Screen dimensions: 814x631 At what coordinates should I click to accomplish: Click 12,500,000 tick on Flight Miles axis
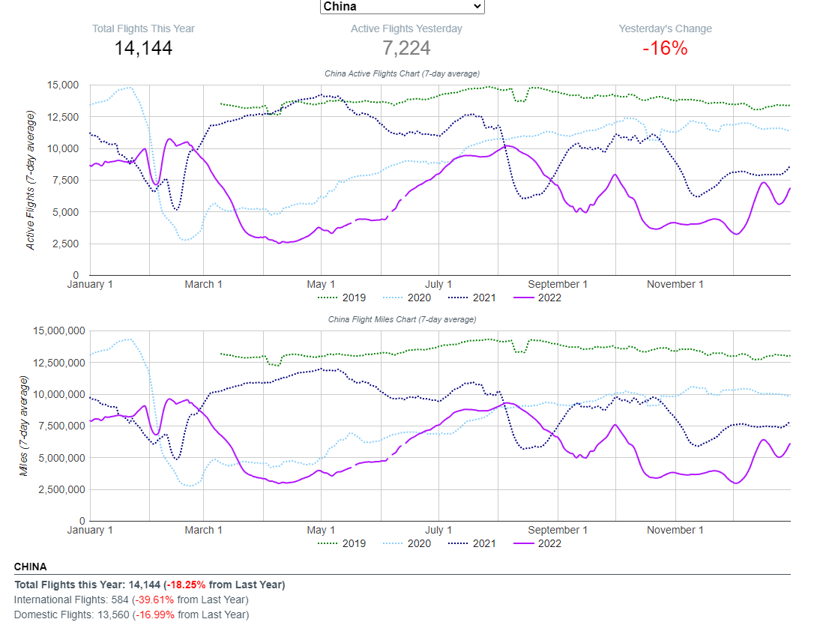pos(58,362)
